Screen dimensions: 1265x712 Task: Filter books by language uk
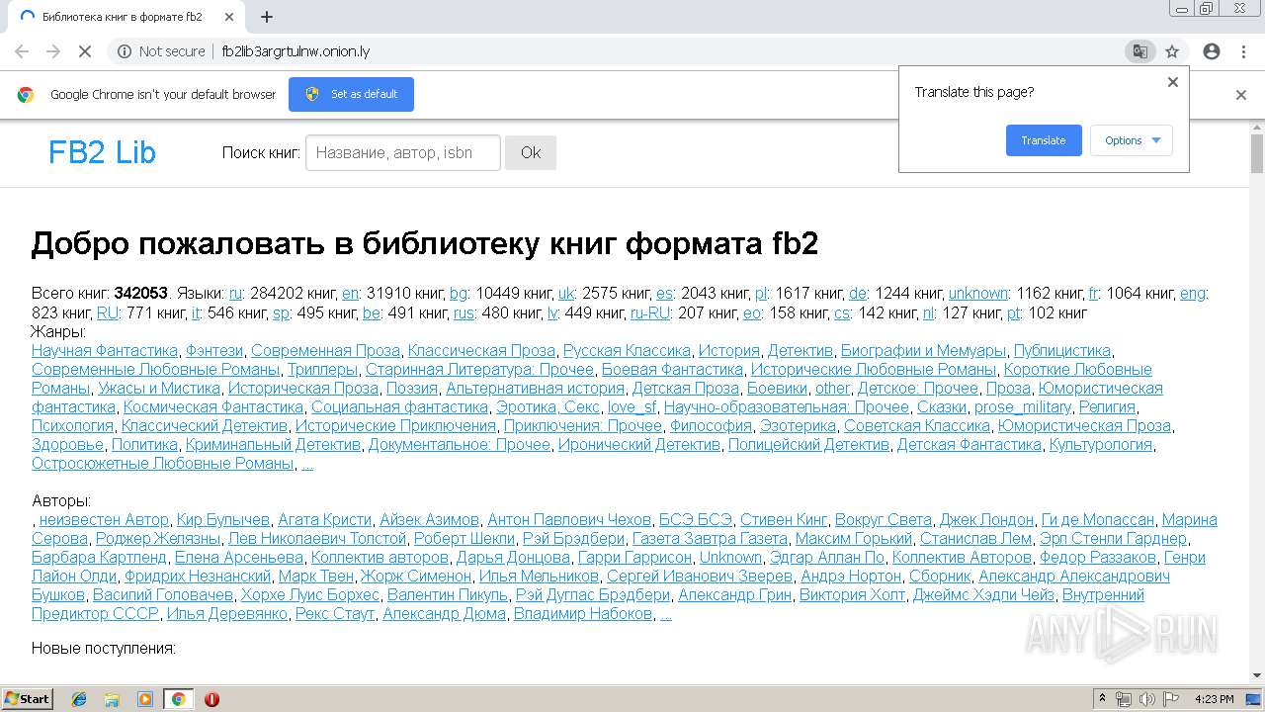(566, 294)
